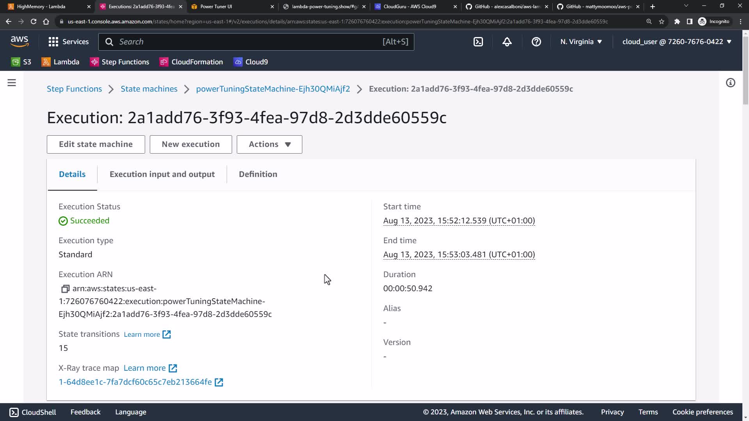
Task: Expand the N. Virginia region selector
Action: pos(581,42)
